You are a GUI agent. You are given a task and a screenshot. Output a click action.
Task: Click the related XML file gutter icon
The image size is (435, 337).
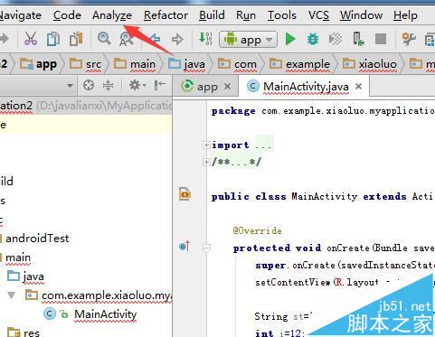(x=184, y=194)
